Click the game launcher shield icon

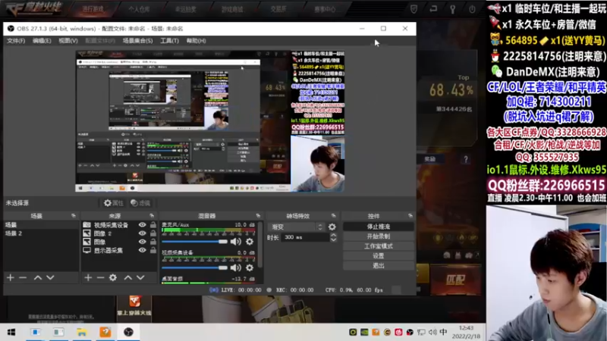(414, 9)
